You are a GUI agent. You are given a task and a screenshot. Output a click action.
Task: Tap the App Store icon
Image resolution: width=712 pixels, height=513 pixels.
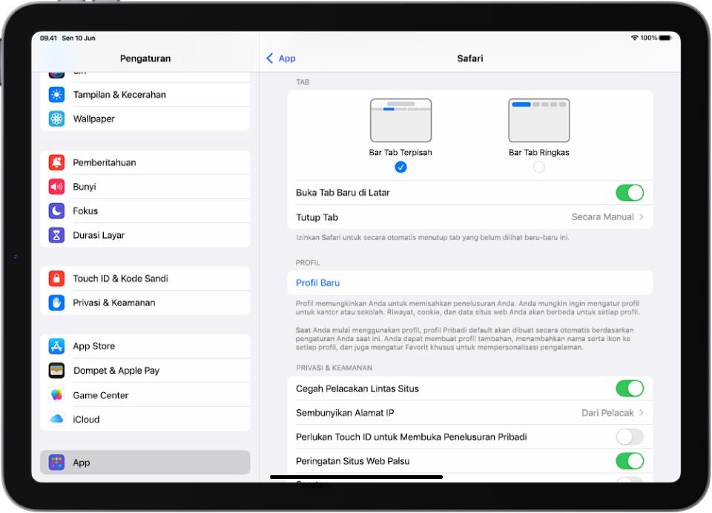[x=56, y=346]
